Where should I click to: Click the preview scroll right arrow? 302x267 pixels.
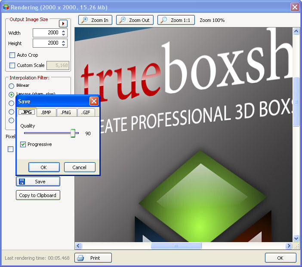[x=289, y=246]
